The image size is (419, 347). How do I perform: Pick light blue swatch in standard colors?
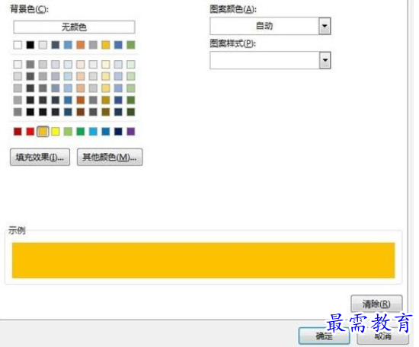tap(93, 132)
